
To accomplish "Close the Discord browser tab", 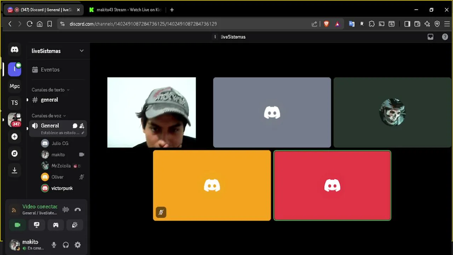I will (x=78, y=10).
